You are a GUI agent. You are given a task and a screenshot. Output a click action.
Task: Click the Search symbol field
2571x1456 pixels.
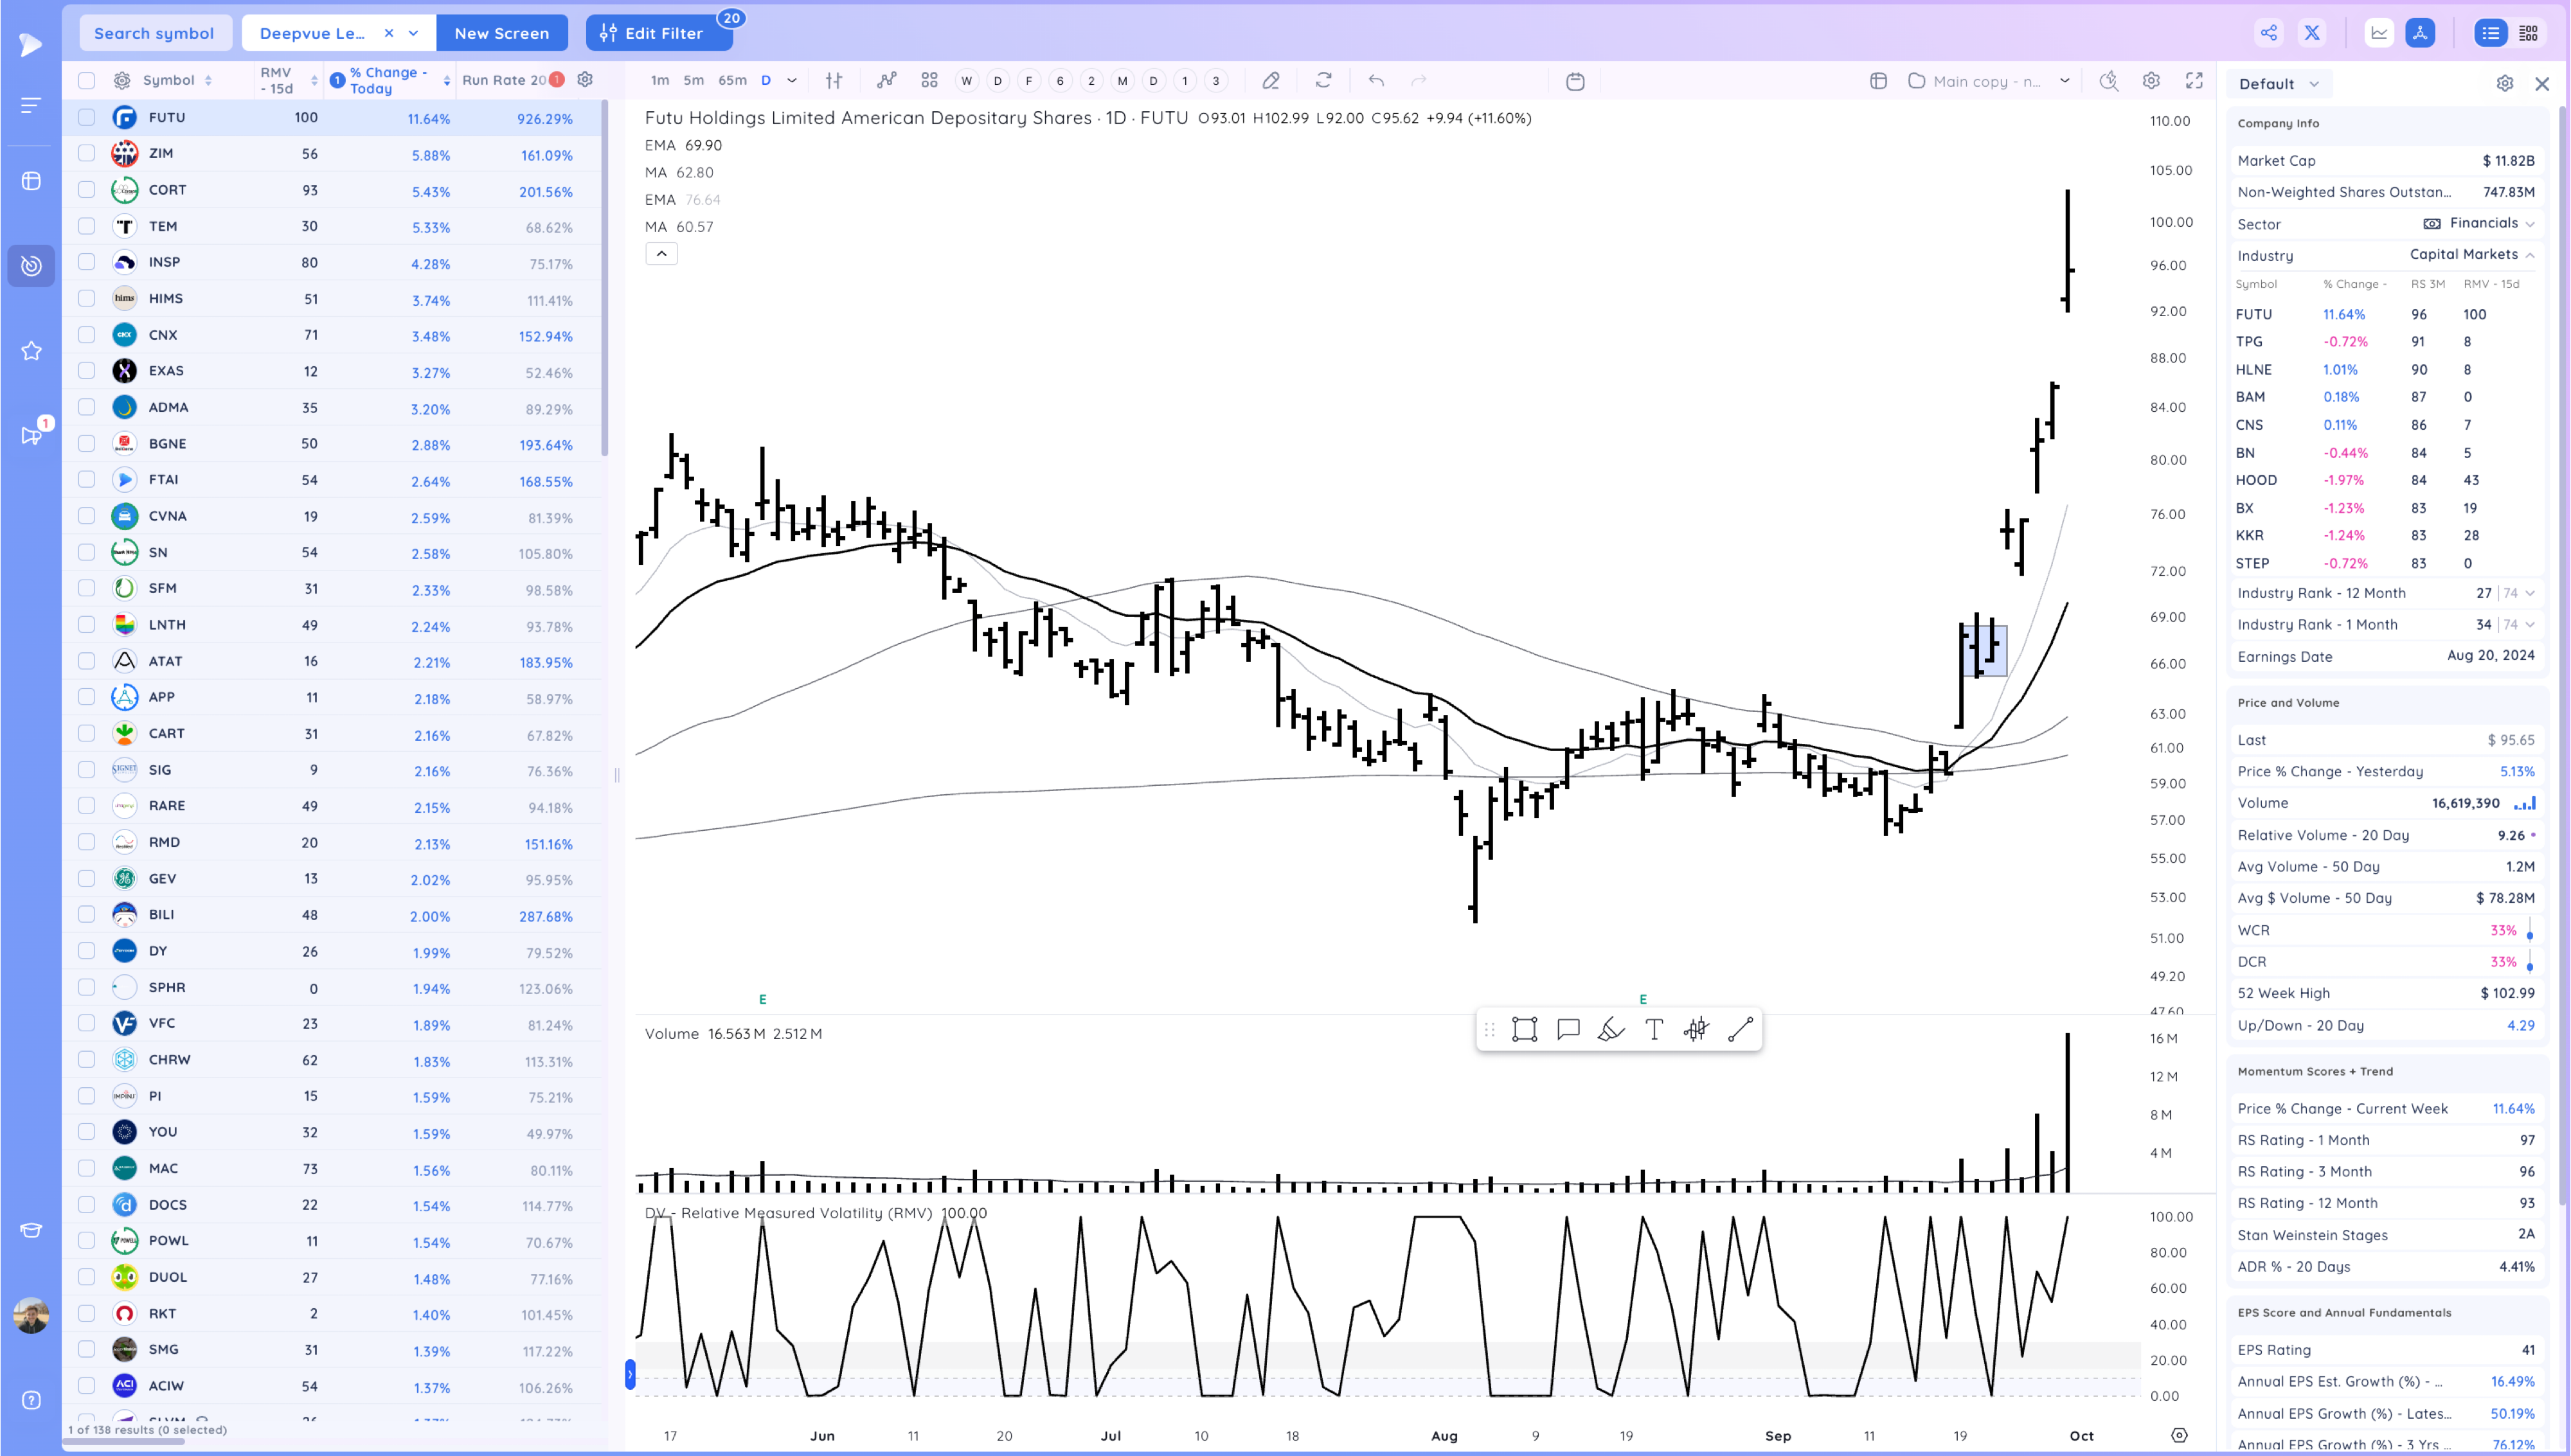click(155, 33)
